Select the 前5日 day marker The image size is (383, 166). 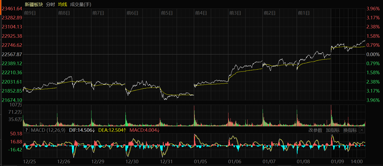(167, 13)
